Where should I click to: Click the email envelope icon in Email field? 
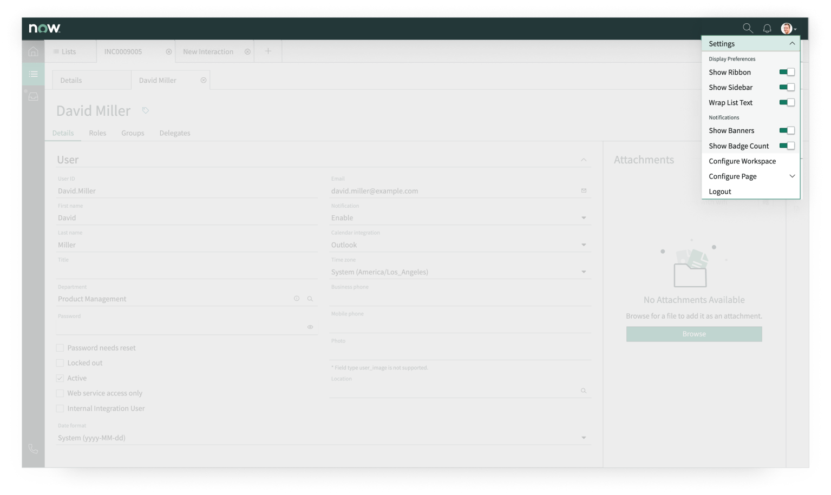point(584,190)
